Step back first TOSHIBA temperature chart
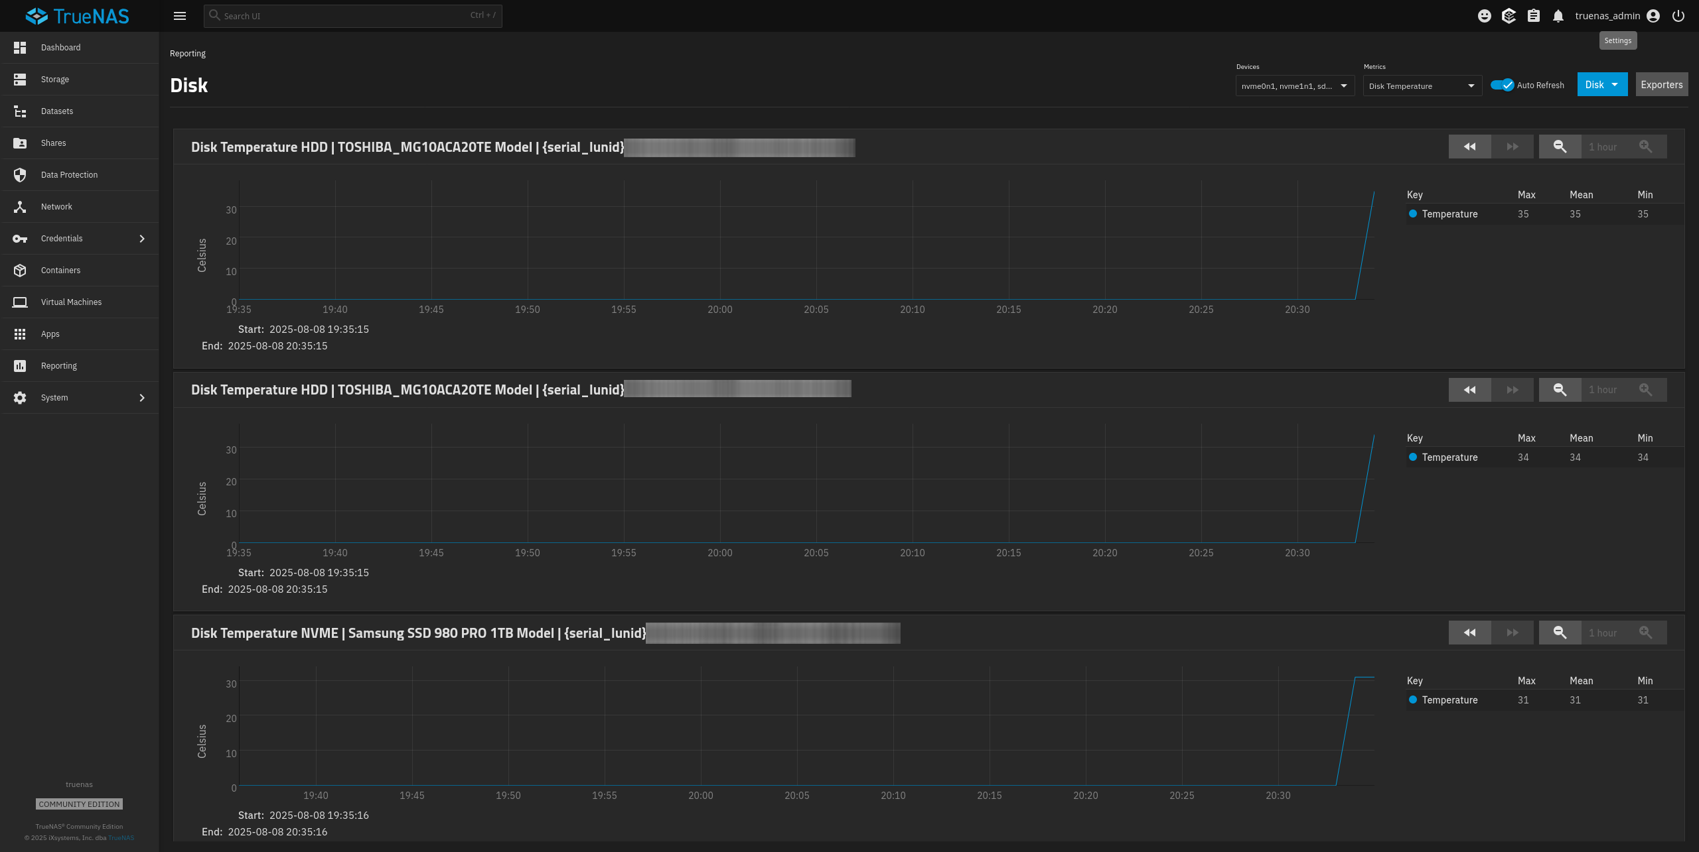The image size is (1699, 852). pyautogui.click(x=1469, y=147)
